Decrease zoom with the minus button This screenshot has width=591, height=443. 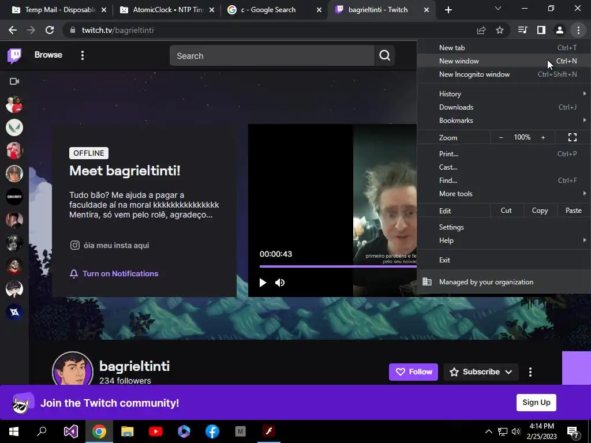pyautogui.click(x=501, y=137)
